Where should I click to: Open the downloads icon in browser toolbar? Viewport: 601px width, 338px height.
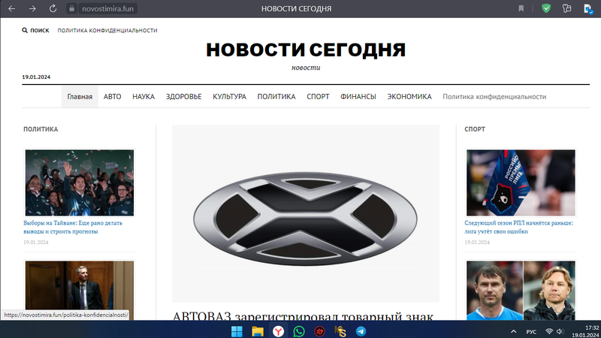pos(588,8)
